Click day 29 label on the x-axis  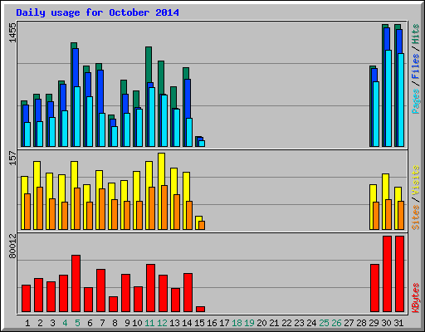tap(374, 323)
